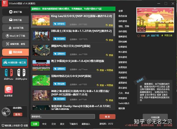Open 度盘 link for King Leo
Image resolution: width=177 pixels, height=129 pixels.
point(109,25)
